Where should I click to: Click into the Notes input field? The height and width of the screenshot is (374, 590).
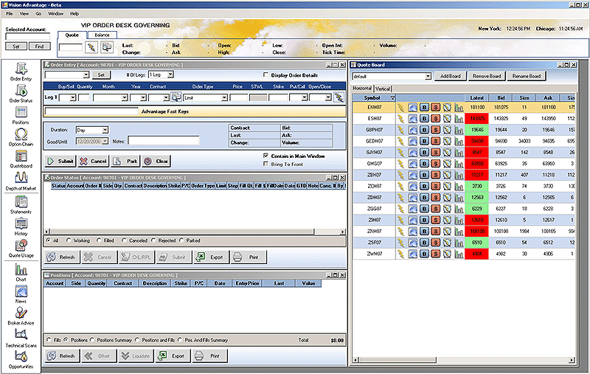click(x=164, y=140)
